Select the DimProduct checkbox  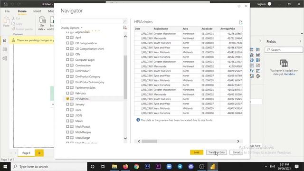click(67, 71)
